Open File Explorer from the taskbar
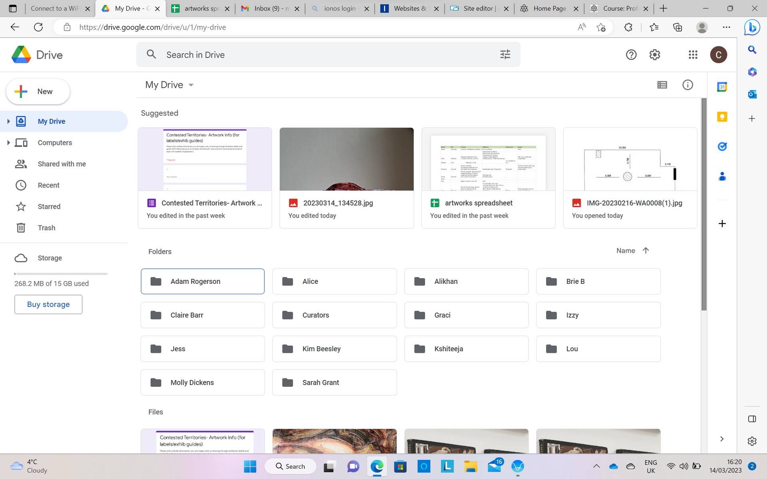This screenshot has height=479, width=767. [471, 466]
